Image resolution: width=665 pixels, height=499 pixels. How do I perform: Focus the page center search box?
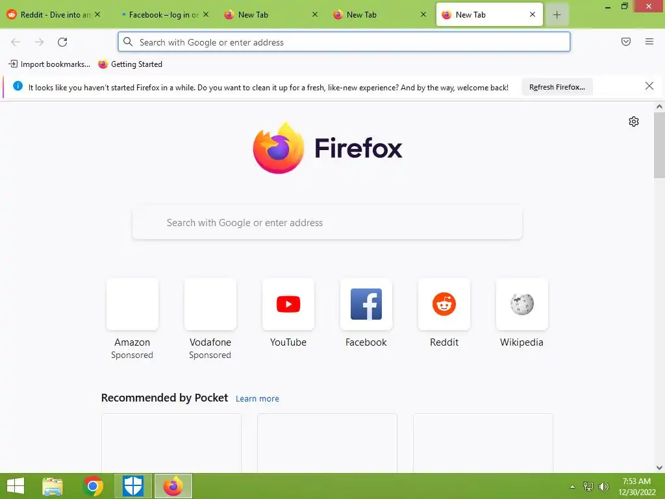[327, 223]
